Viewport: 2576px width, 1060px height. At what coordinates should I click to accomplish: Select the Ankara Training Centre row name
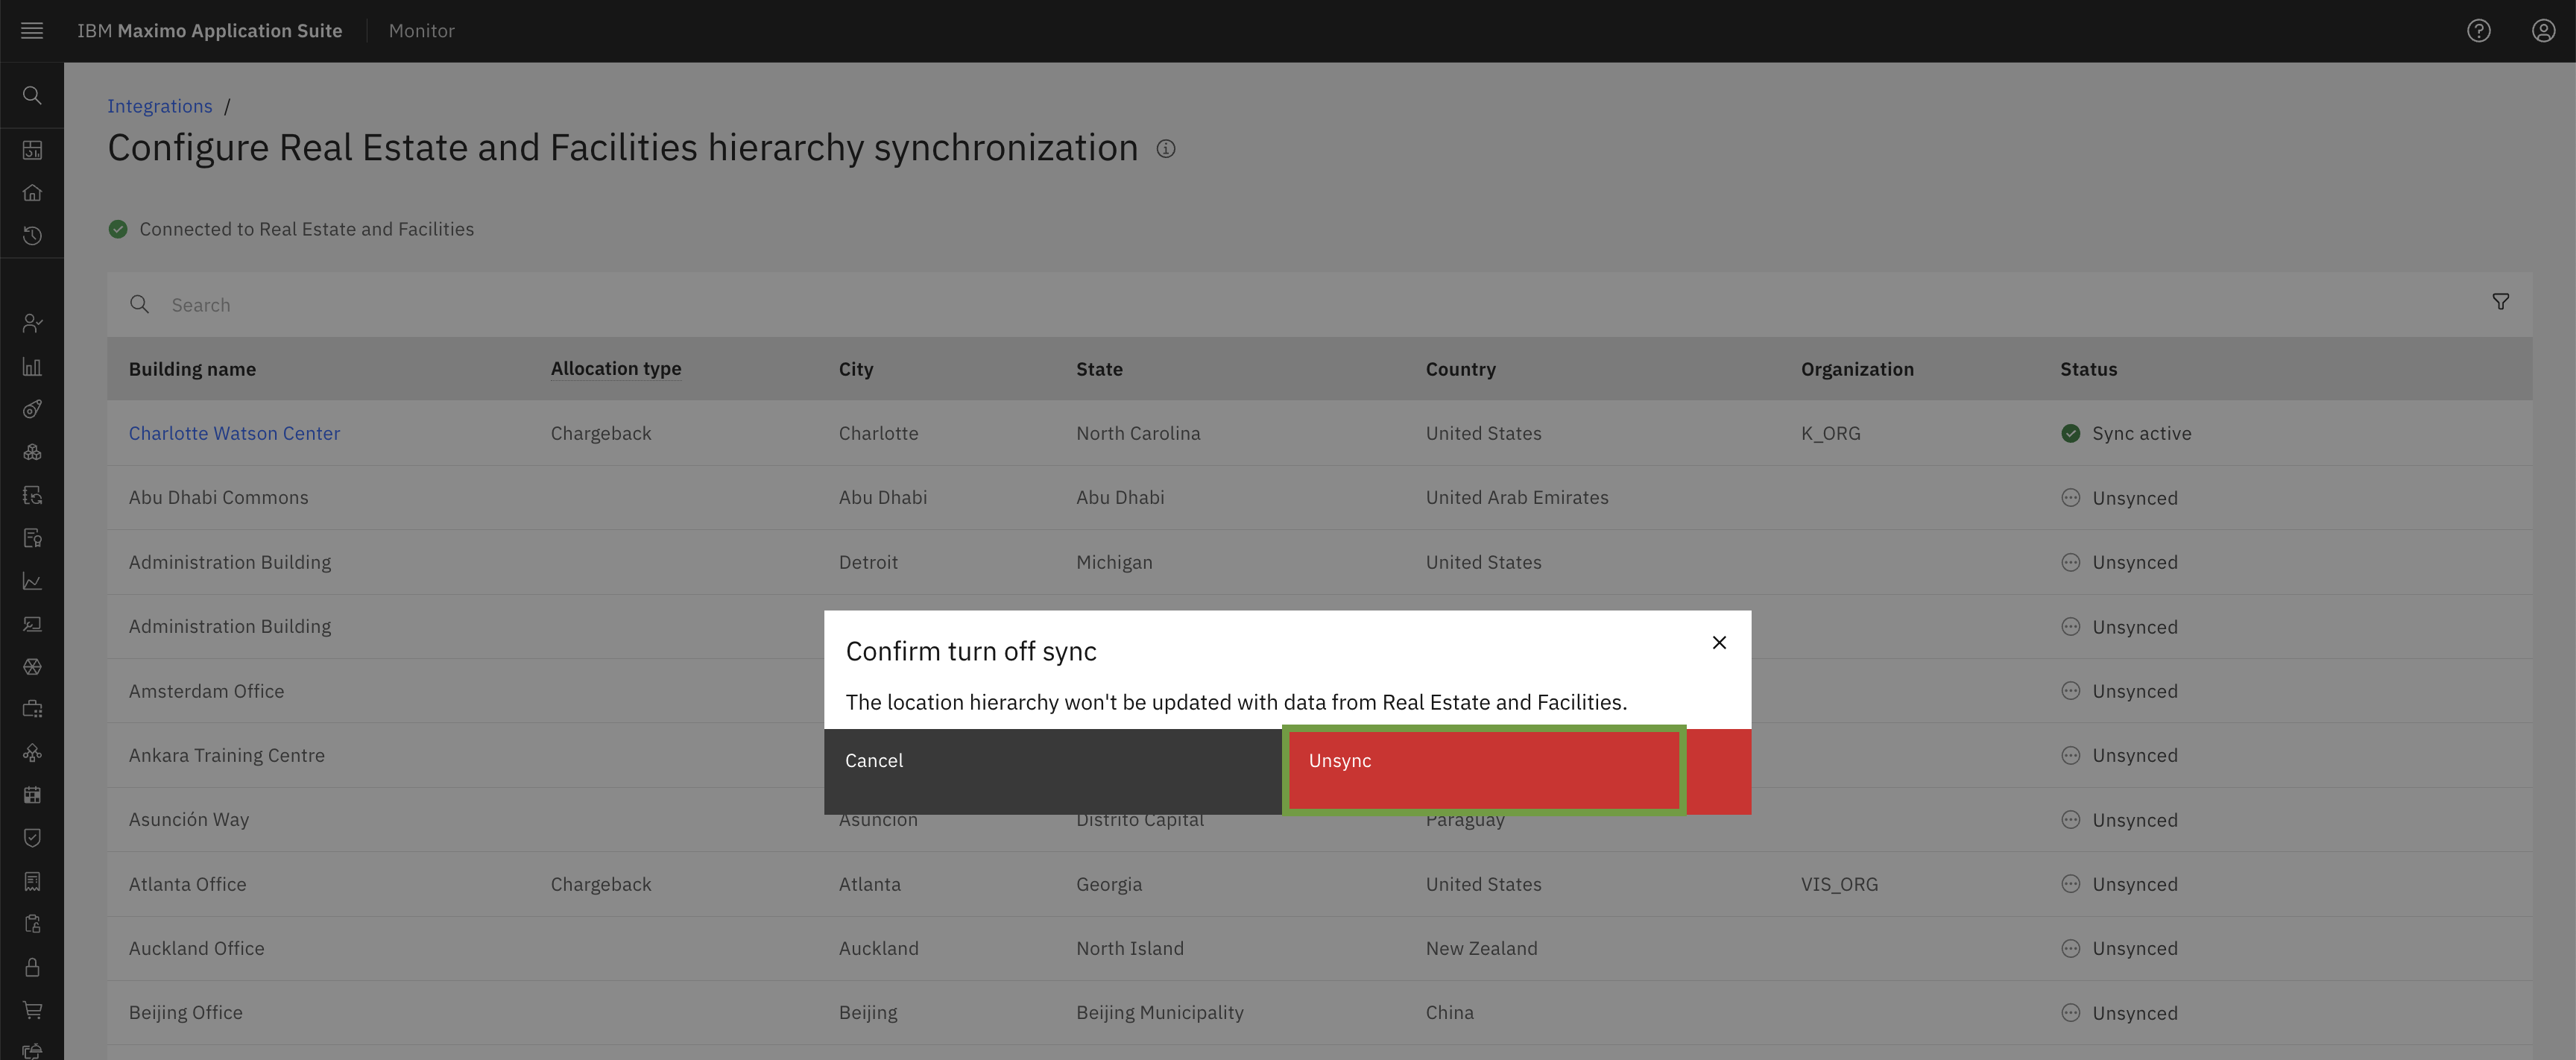tap(227, 755)
